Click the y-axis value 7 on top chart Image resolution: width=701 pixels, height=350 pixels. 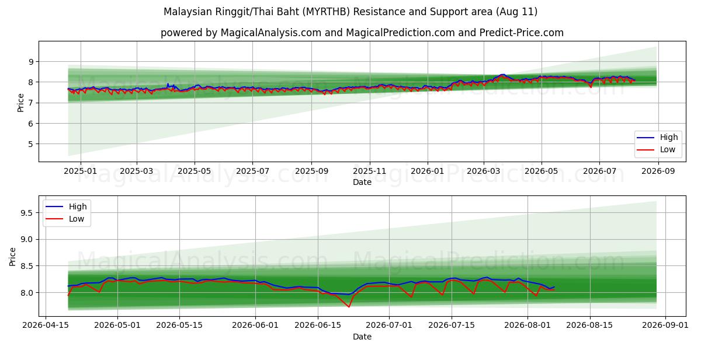(x=32, y=103)
